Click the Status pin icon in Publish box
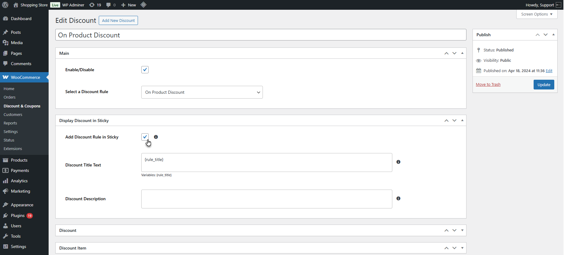Screen dimensions: 564x255 coord(479,50)
